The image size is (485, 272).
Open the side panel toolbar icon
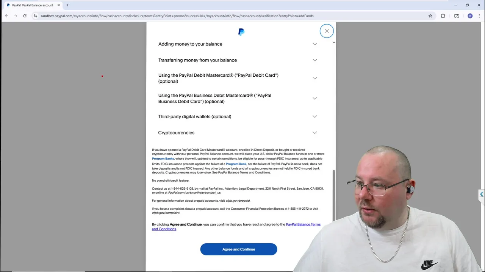(x=457, y=16)
